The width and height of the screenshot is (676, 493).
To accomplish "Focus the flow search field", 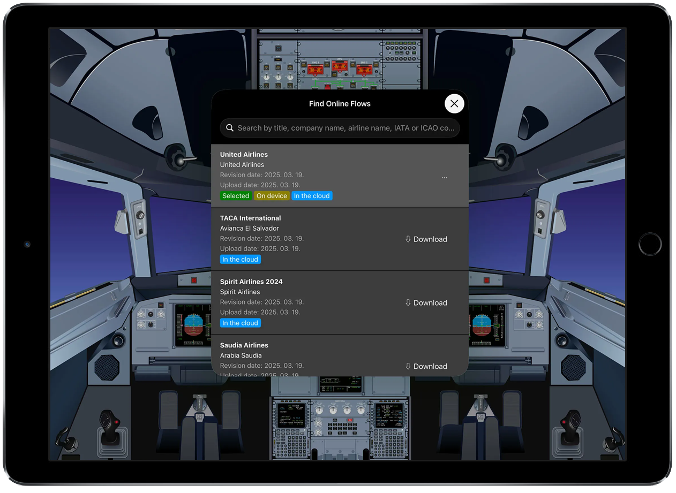I will coord(340,128).
